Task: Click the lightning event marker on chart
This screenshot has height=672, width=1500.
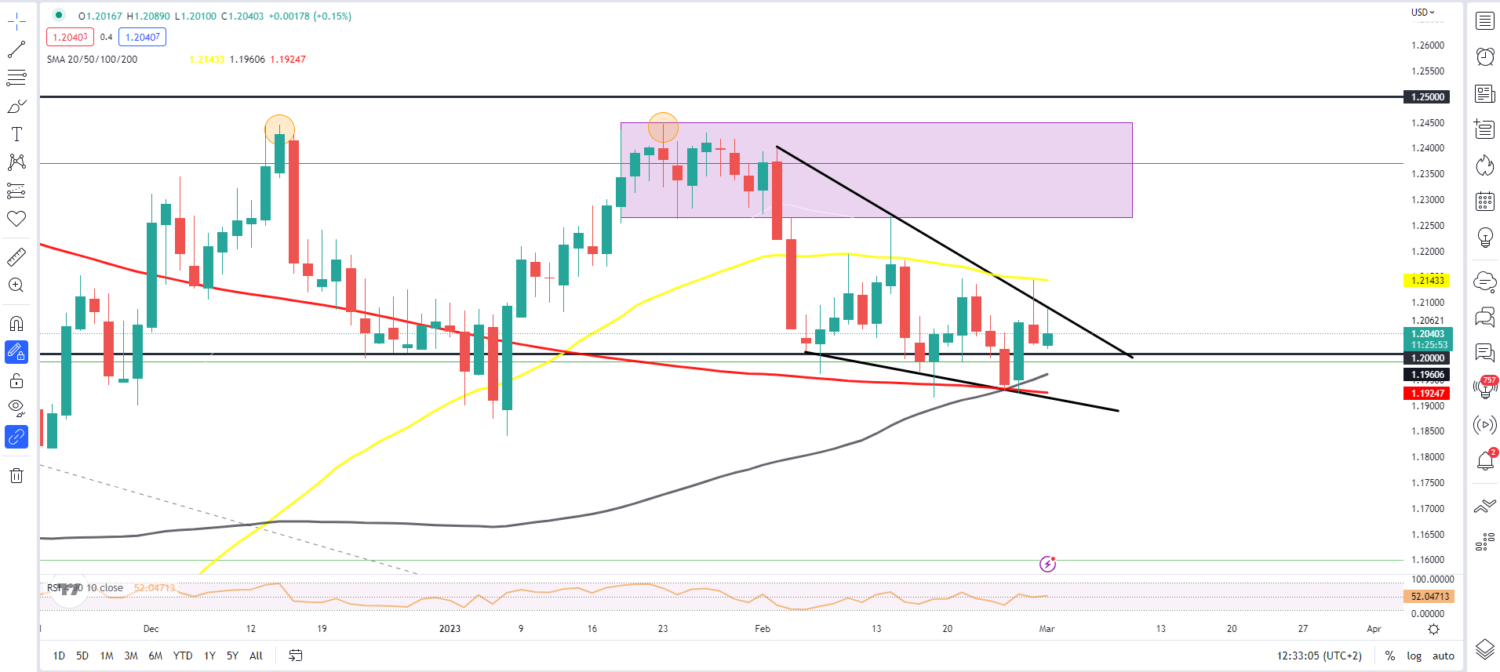Action: click(x=1047, y=564)
